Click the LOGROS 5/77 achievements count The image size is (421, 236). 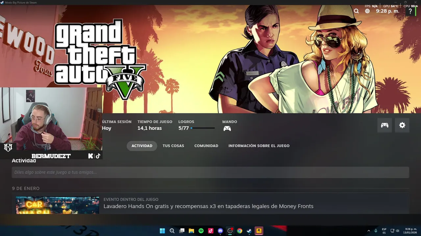(x=184, y=128)
